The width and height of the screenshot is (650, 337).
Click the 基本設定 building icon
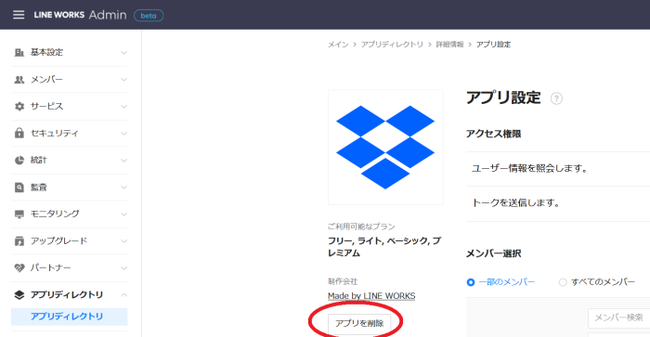coord(19,52)
